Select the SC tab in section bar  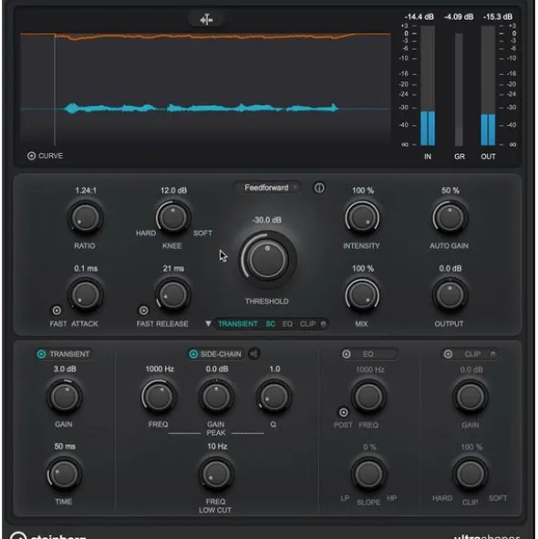271,324
